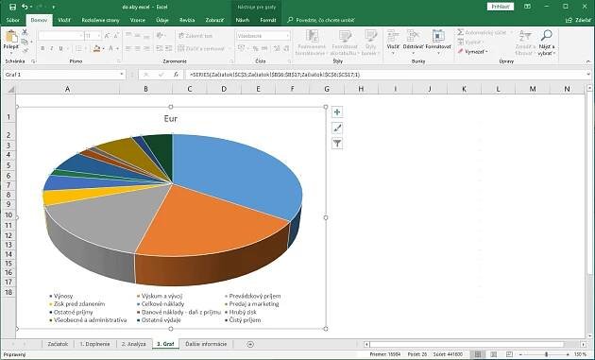The image size is (595, 360).
Task: Click the Nájsť a vybrať magnifier icon
Action: [x=547, y=36]
